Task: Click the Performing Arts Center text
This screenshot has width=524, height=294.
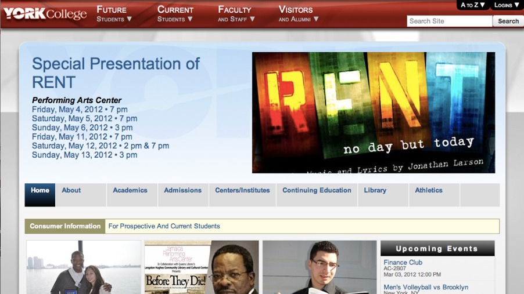Action: coord(77,100)
